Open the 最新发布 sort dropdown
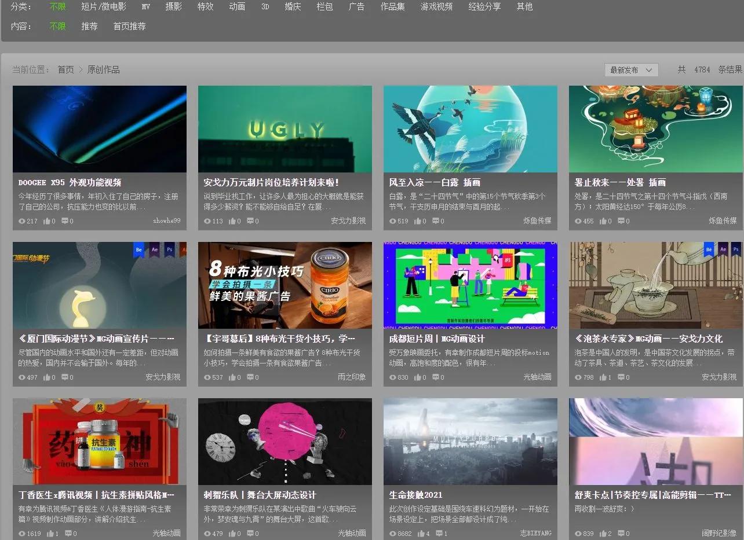744x540 pixels. coord(631,69)
